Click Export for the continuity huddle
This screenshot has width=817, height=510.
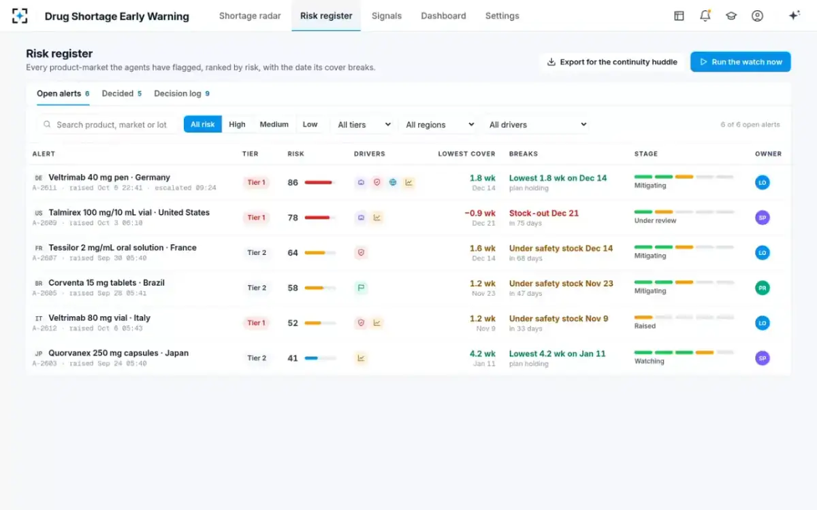pyautogui.click(x=612, y=62)
